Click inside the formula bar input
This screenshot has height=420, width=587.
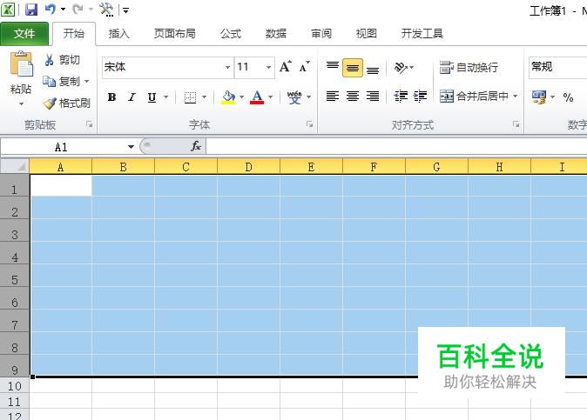tap(396, 146)
